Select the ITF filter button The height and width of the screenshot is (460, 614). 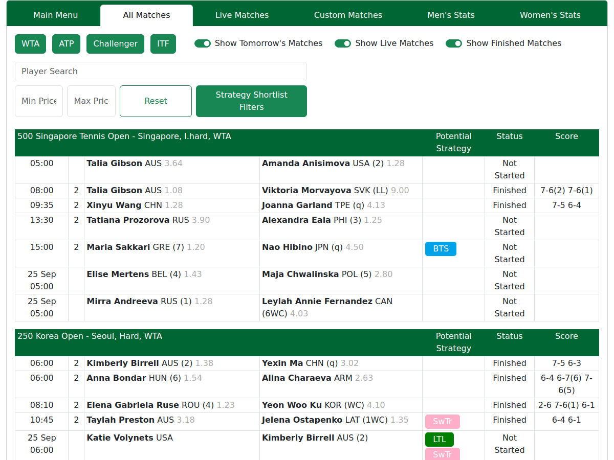pos(163,44)
